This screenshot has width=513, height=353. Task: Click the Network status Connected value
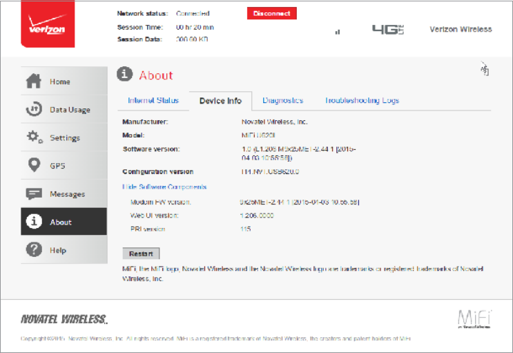point(193,13)
